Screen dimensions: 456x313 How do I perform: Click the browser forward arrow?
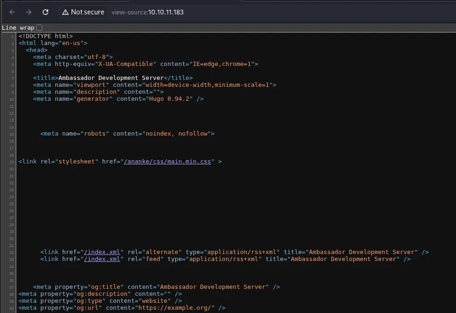(x=28, y=12)
